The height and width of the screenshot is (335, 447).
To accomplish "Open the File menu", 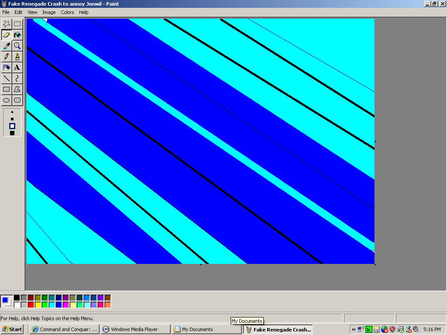I will 6,12.
